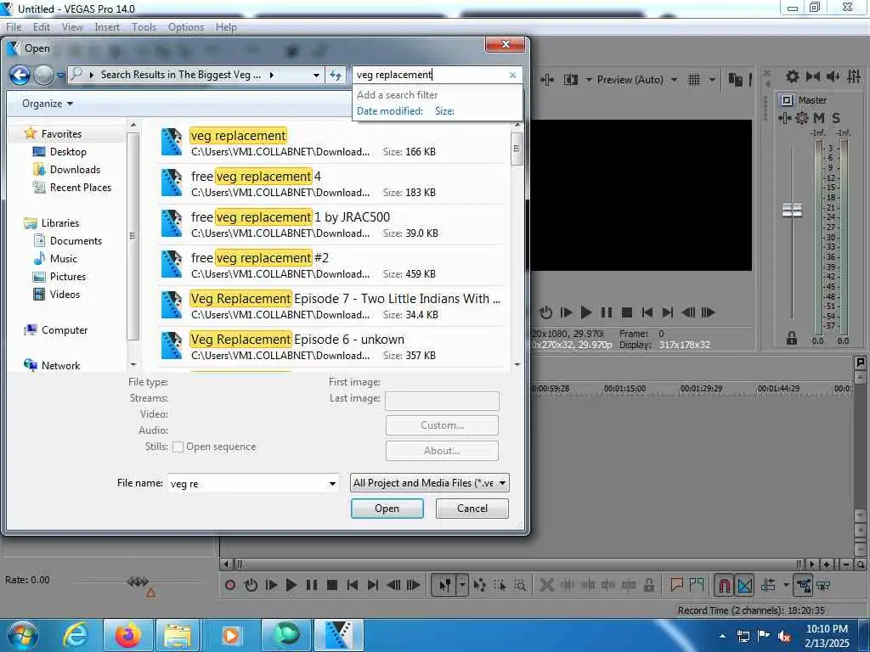Open the Options menu
This screenshot has height=652, width=870.
click(186, 27)
